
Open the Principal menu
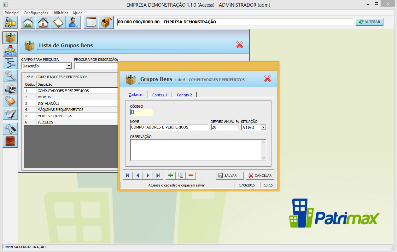[x=12, y=13]
